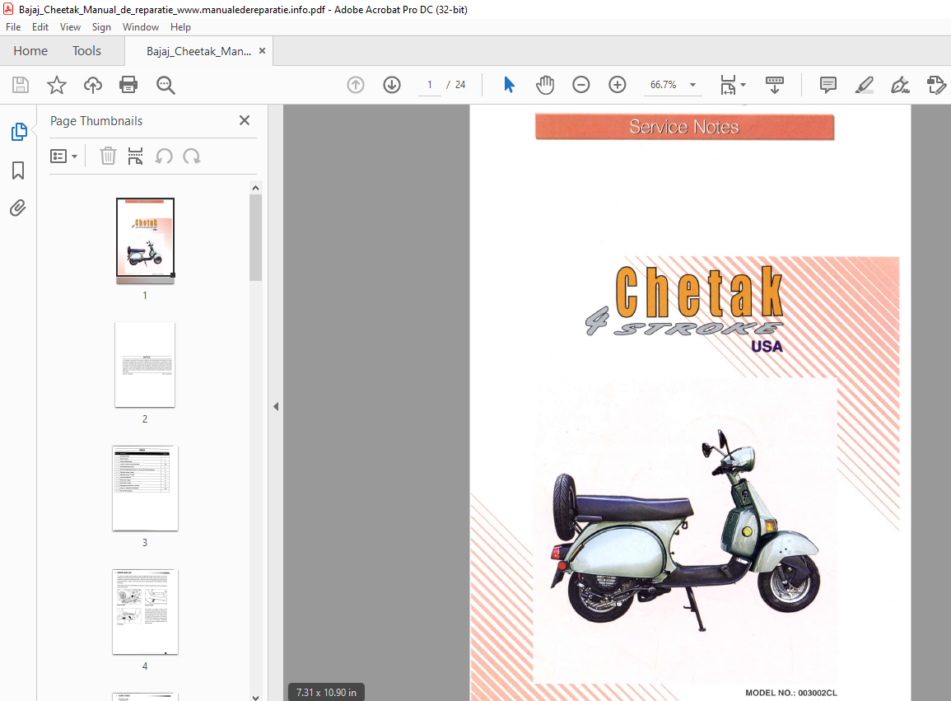The height and width of the screenshot is (701, 951).
Task: Switch to the Tools tab
Action: pos(86,51)
